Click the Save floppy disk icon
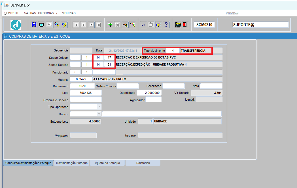 tap(34, 25)
